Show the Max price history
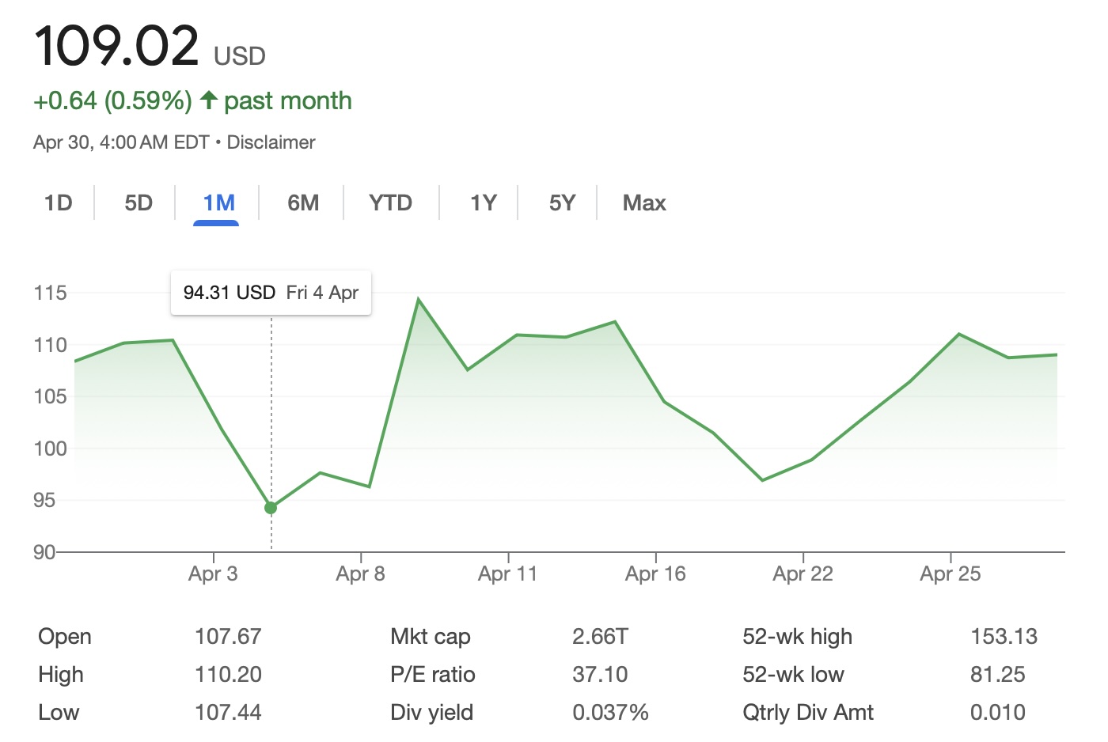Image resolution: width=1108 pixels, height=742 pixels. tap(644, 203)
